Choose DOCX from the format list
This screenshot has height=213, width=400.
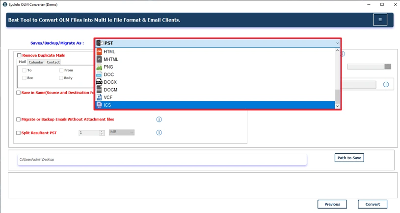click(215, 82)
